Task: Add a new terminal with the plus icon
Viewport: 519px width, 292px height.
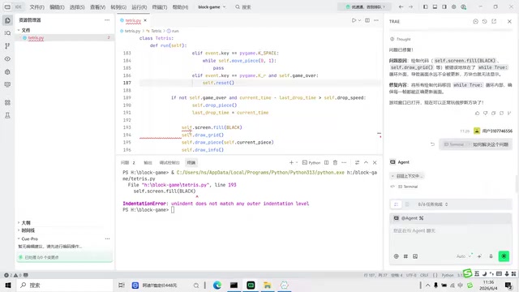Action: click(291, 162)
